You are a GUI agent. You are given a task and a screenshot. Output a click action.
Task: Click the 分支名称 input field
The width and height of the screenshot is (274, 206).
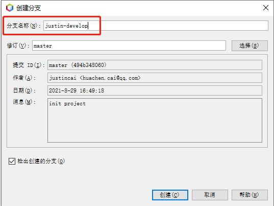click(x=156, y=26)
